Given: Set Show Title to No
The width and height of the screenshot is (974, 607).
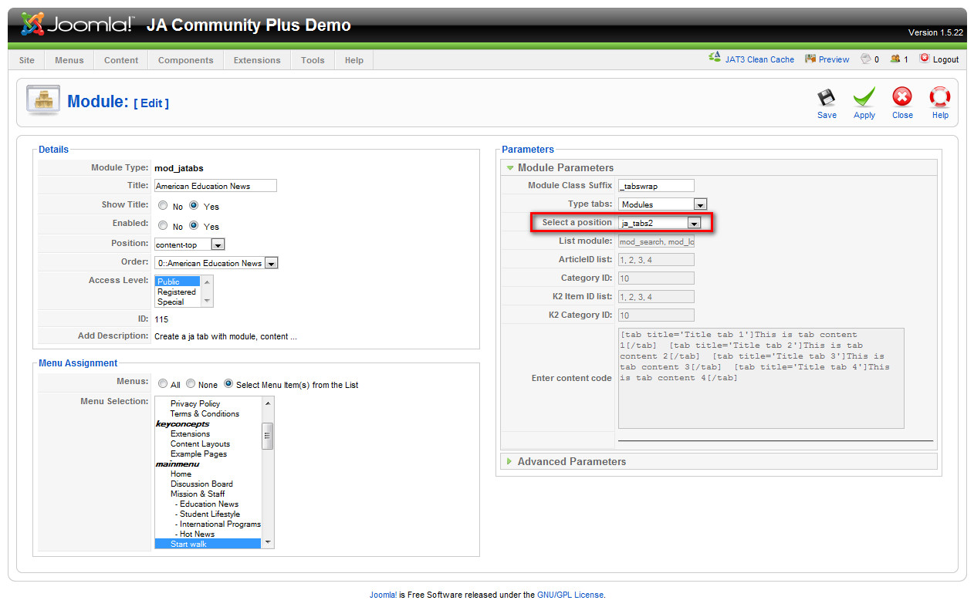Looking at the screenshot, I should (163, 206).
